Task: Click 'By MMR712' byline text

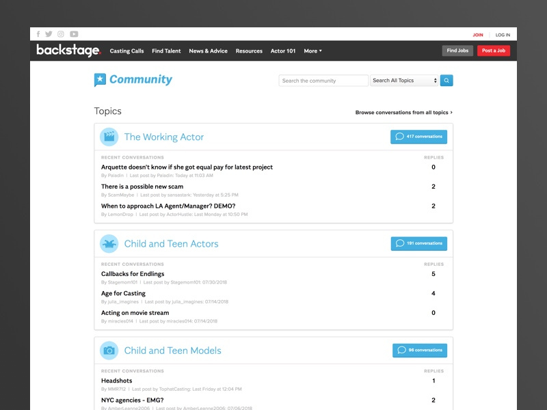Action: [x=114, y=389]
